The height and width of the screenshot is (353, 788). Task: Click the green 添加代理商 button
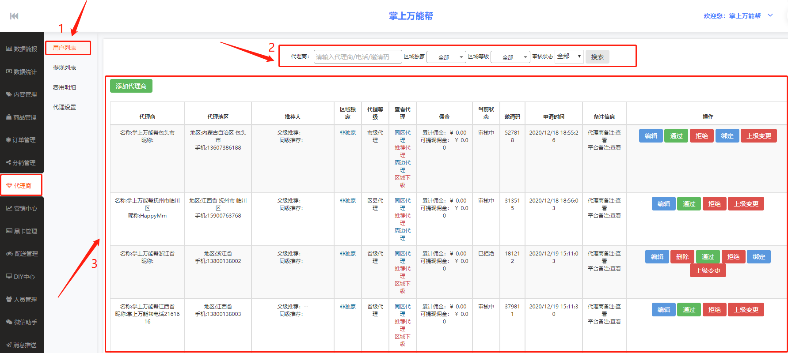(131, 86)
